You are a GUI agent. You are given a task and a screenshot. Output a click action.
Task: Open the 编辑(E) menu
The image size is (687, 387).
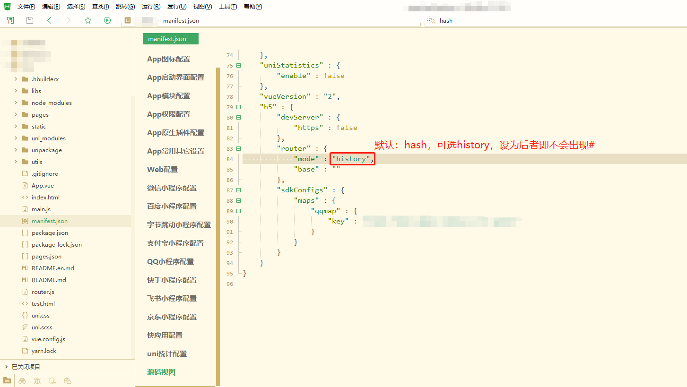coord(51,7)
